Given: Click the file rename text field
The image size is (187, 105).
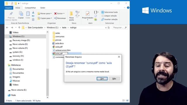Looking at the screenshot, I should pyautogui.click(x=61, y=54).
